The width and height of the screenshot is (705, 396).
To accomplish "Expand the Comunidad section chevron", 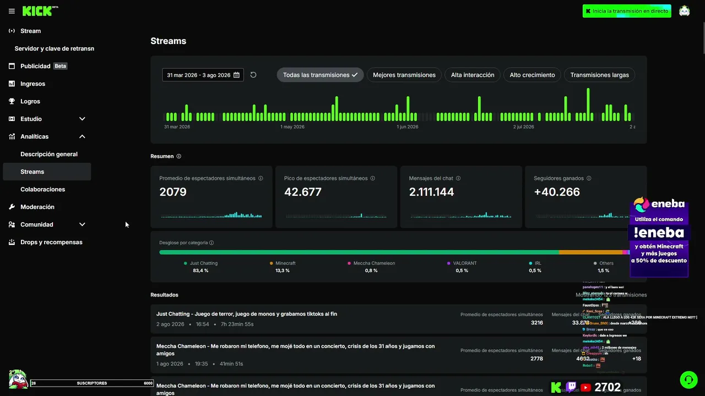I will (x=82, y=224).
